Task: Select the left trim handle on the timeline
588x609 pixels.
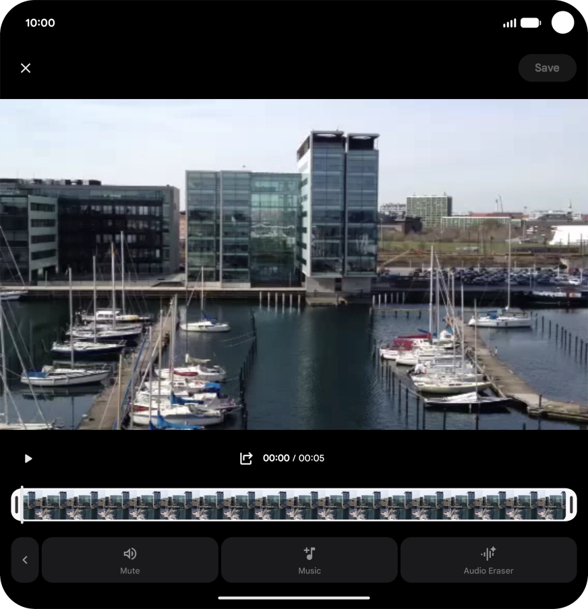Action: pos(16,505)
